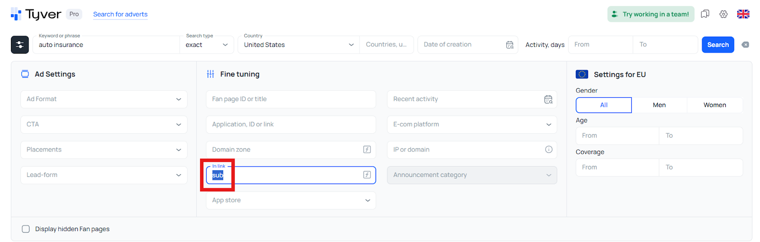This screenshot has height=242, width=760.
Task: Open settings gear icon
Action: pos(723,14)
